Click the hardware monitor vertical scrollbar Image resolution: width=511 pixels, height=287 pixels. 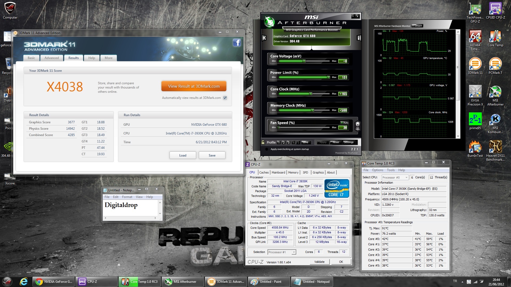click(458, 84)
